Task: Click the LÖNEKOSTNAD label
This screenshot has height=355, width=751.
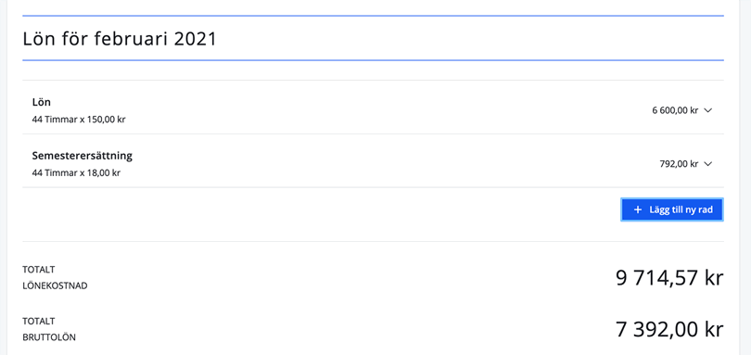Action: tap(55, 286)
